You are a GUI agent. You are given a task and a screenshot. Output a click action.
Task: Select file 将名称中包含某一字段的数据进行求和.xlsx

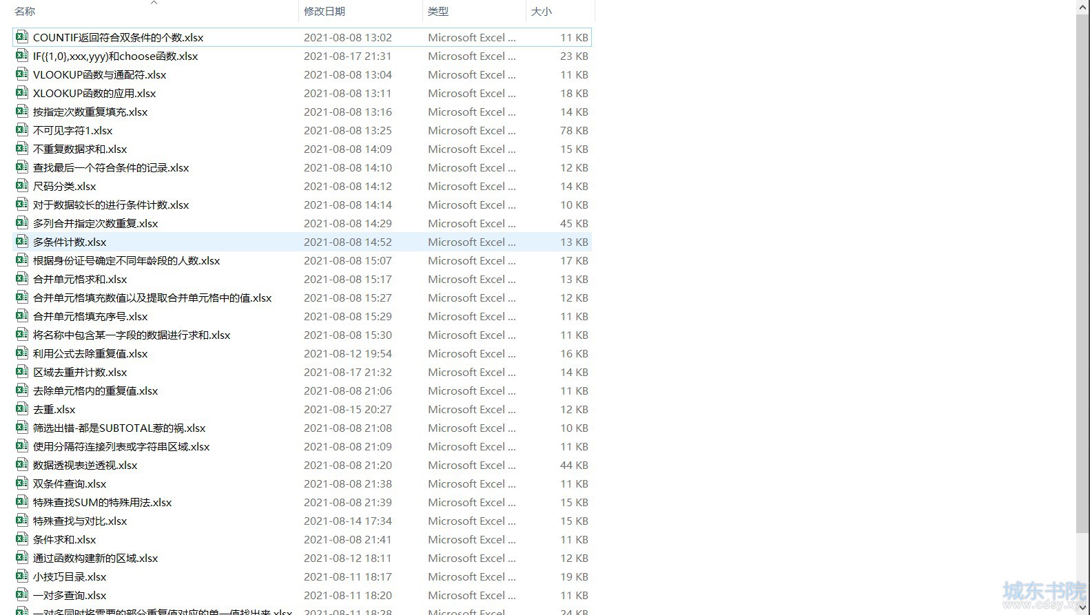(x=132, y=335)
